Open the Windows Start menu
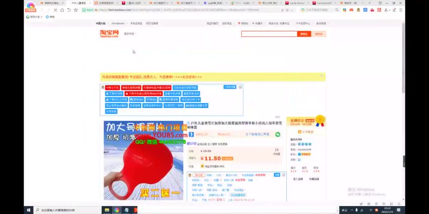 (x=28, y=210)
